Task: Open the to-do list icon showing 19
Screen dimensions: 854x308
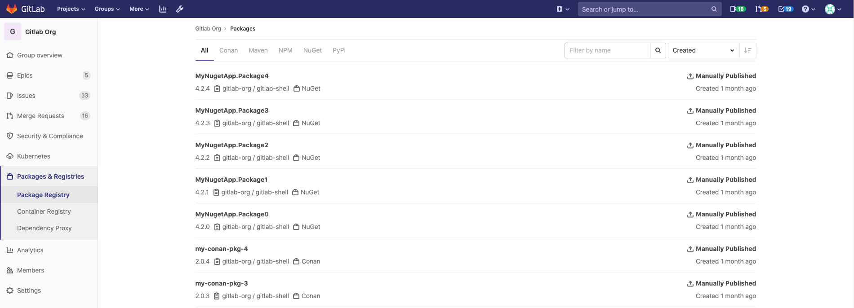Action: coord(785,9)
